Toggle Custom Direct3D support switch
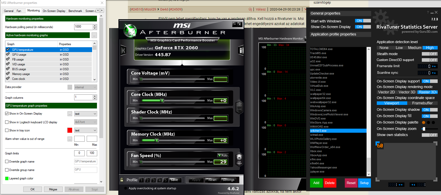The height and width of the screenshot is (195, 441). tap(430, 60)
